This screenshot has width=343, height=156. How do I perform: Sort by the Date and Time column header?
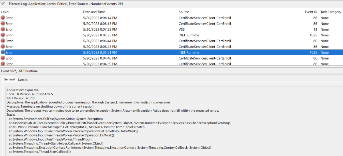pos(94,12)
